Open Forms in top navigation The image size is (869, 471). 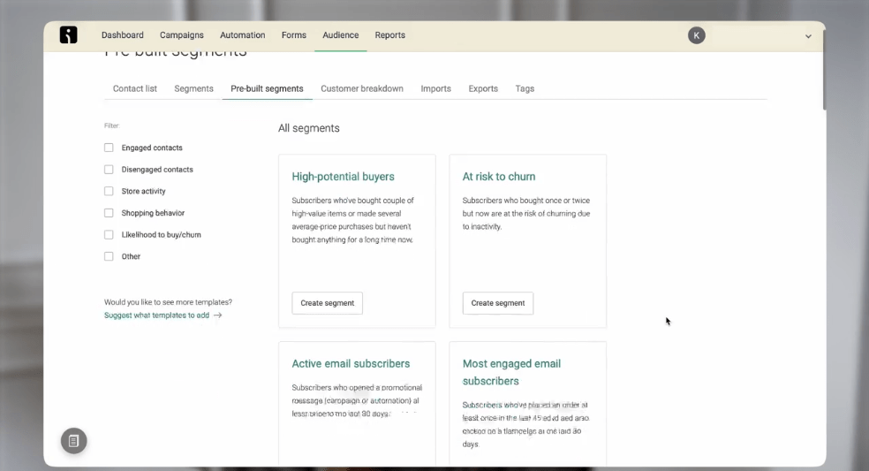click(294, 35)
